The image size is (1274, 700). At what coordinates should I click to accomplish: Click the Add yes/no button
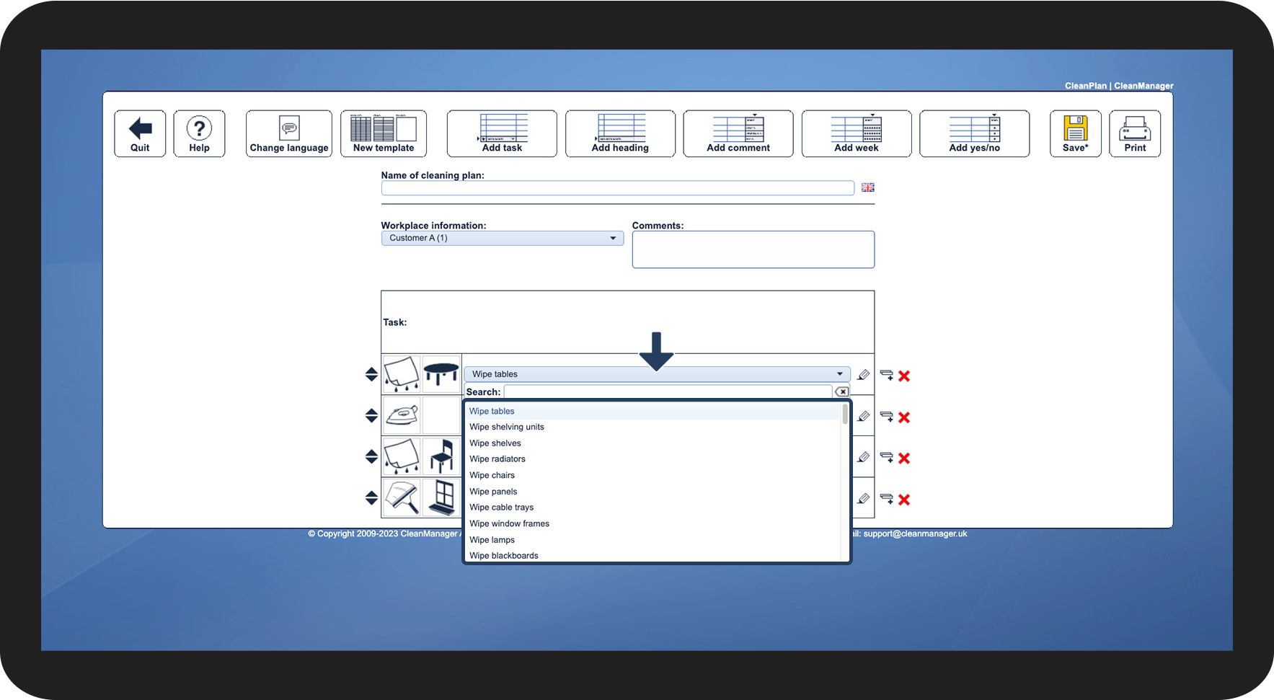(975, 133)
